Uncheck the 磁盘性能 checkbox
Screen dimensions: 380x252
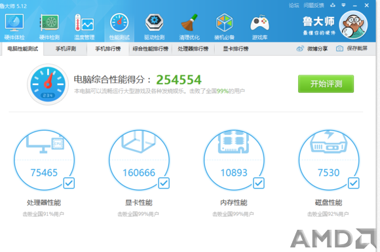click(354, 183)
